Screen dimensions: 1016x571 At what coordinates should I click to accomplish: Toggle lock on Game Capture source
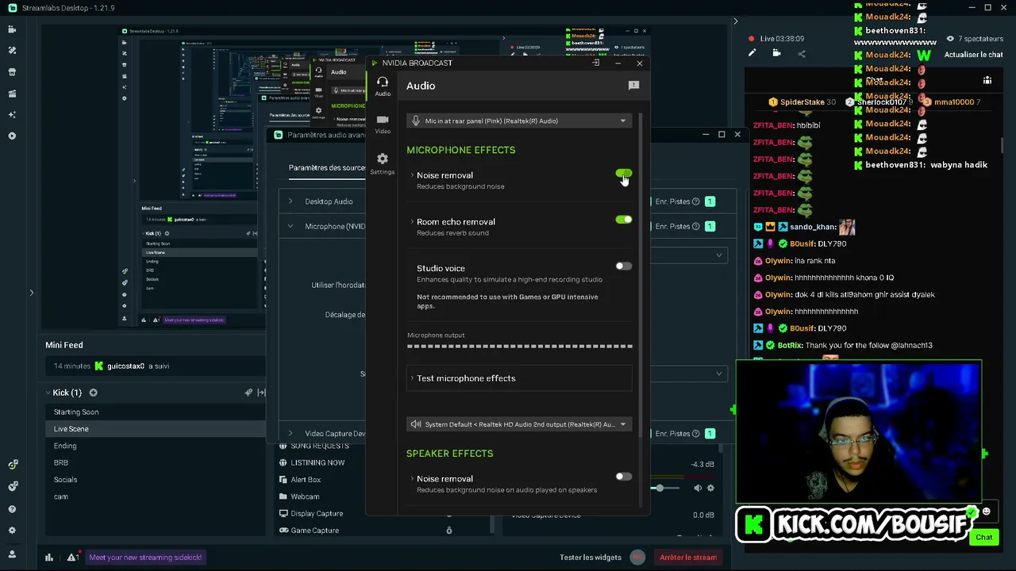coord(449,531)
